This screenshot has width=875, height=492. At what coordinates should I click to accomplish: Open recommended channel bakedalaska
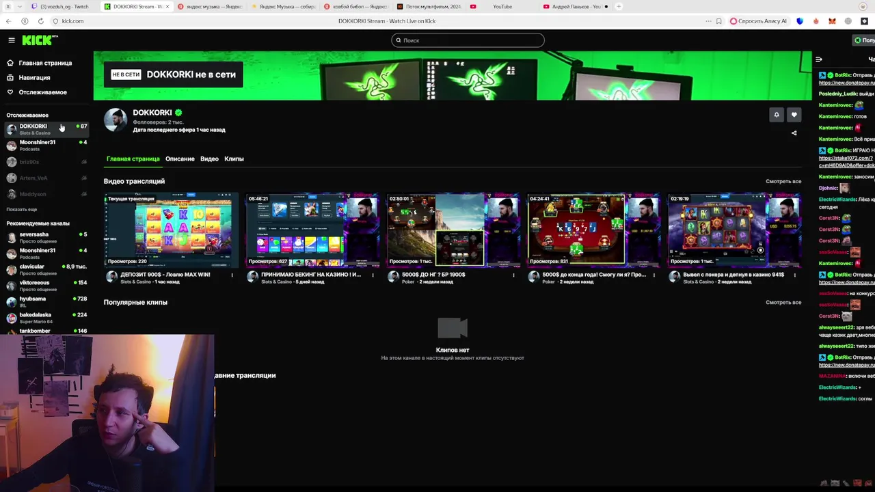coord(46,318)
